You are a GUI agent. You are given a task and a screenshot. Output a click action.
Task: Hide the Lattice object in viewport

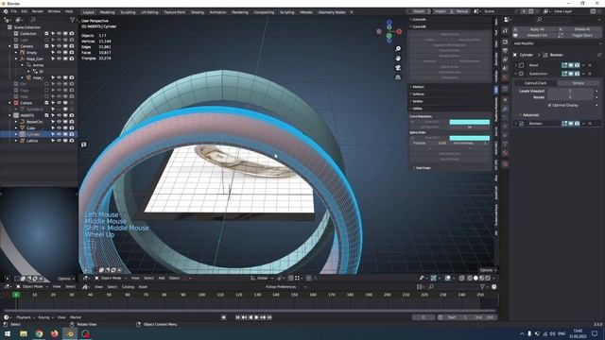pos(59,141)
